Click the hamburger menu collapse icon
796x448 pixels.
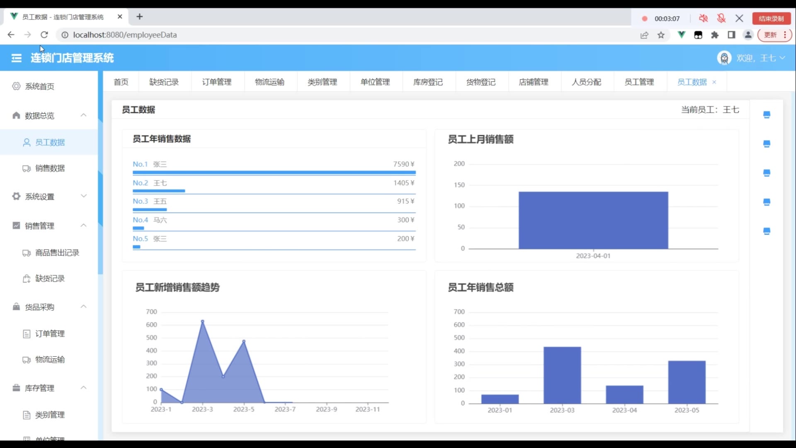pos(17,58)
